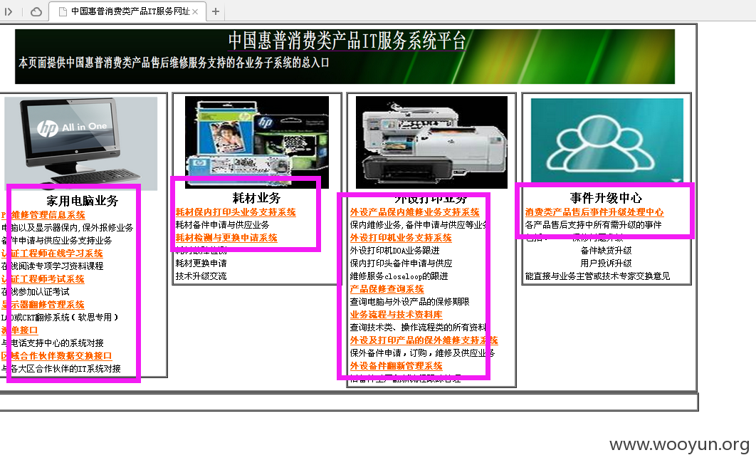The height and width of the screenshot is (465, 756).
Task: Open PC维修管理信息系统 link
Action: pos(43,215)
